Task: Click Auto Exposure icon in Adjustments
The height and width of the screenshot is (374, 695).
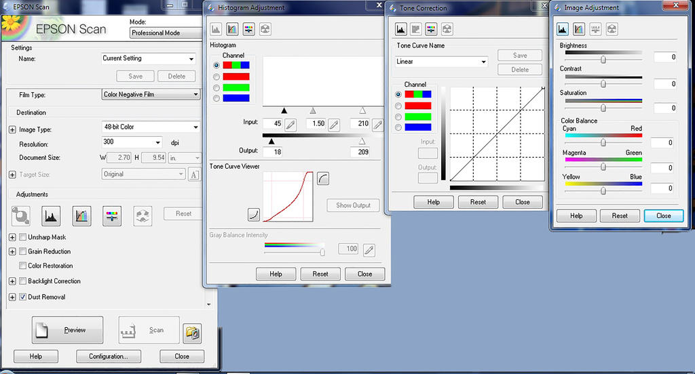Action: (x=21, y=216)
